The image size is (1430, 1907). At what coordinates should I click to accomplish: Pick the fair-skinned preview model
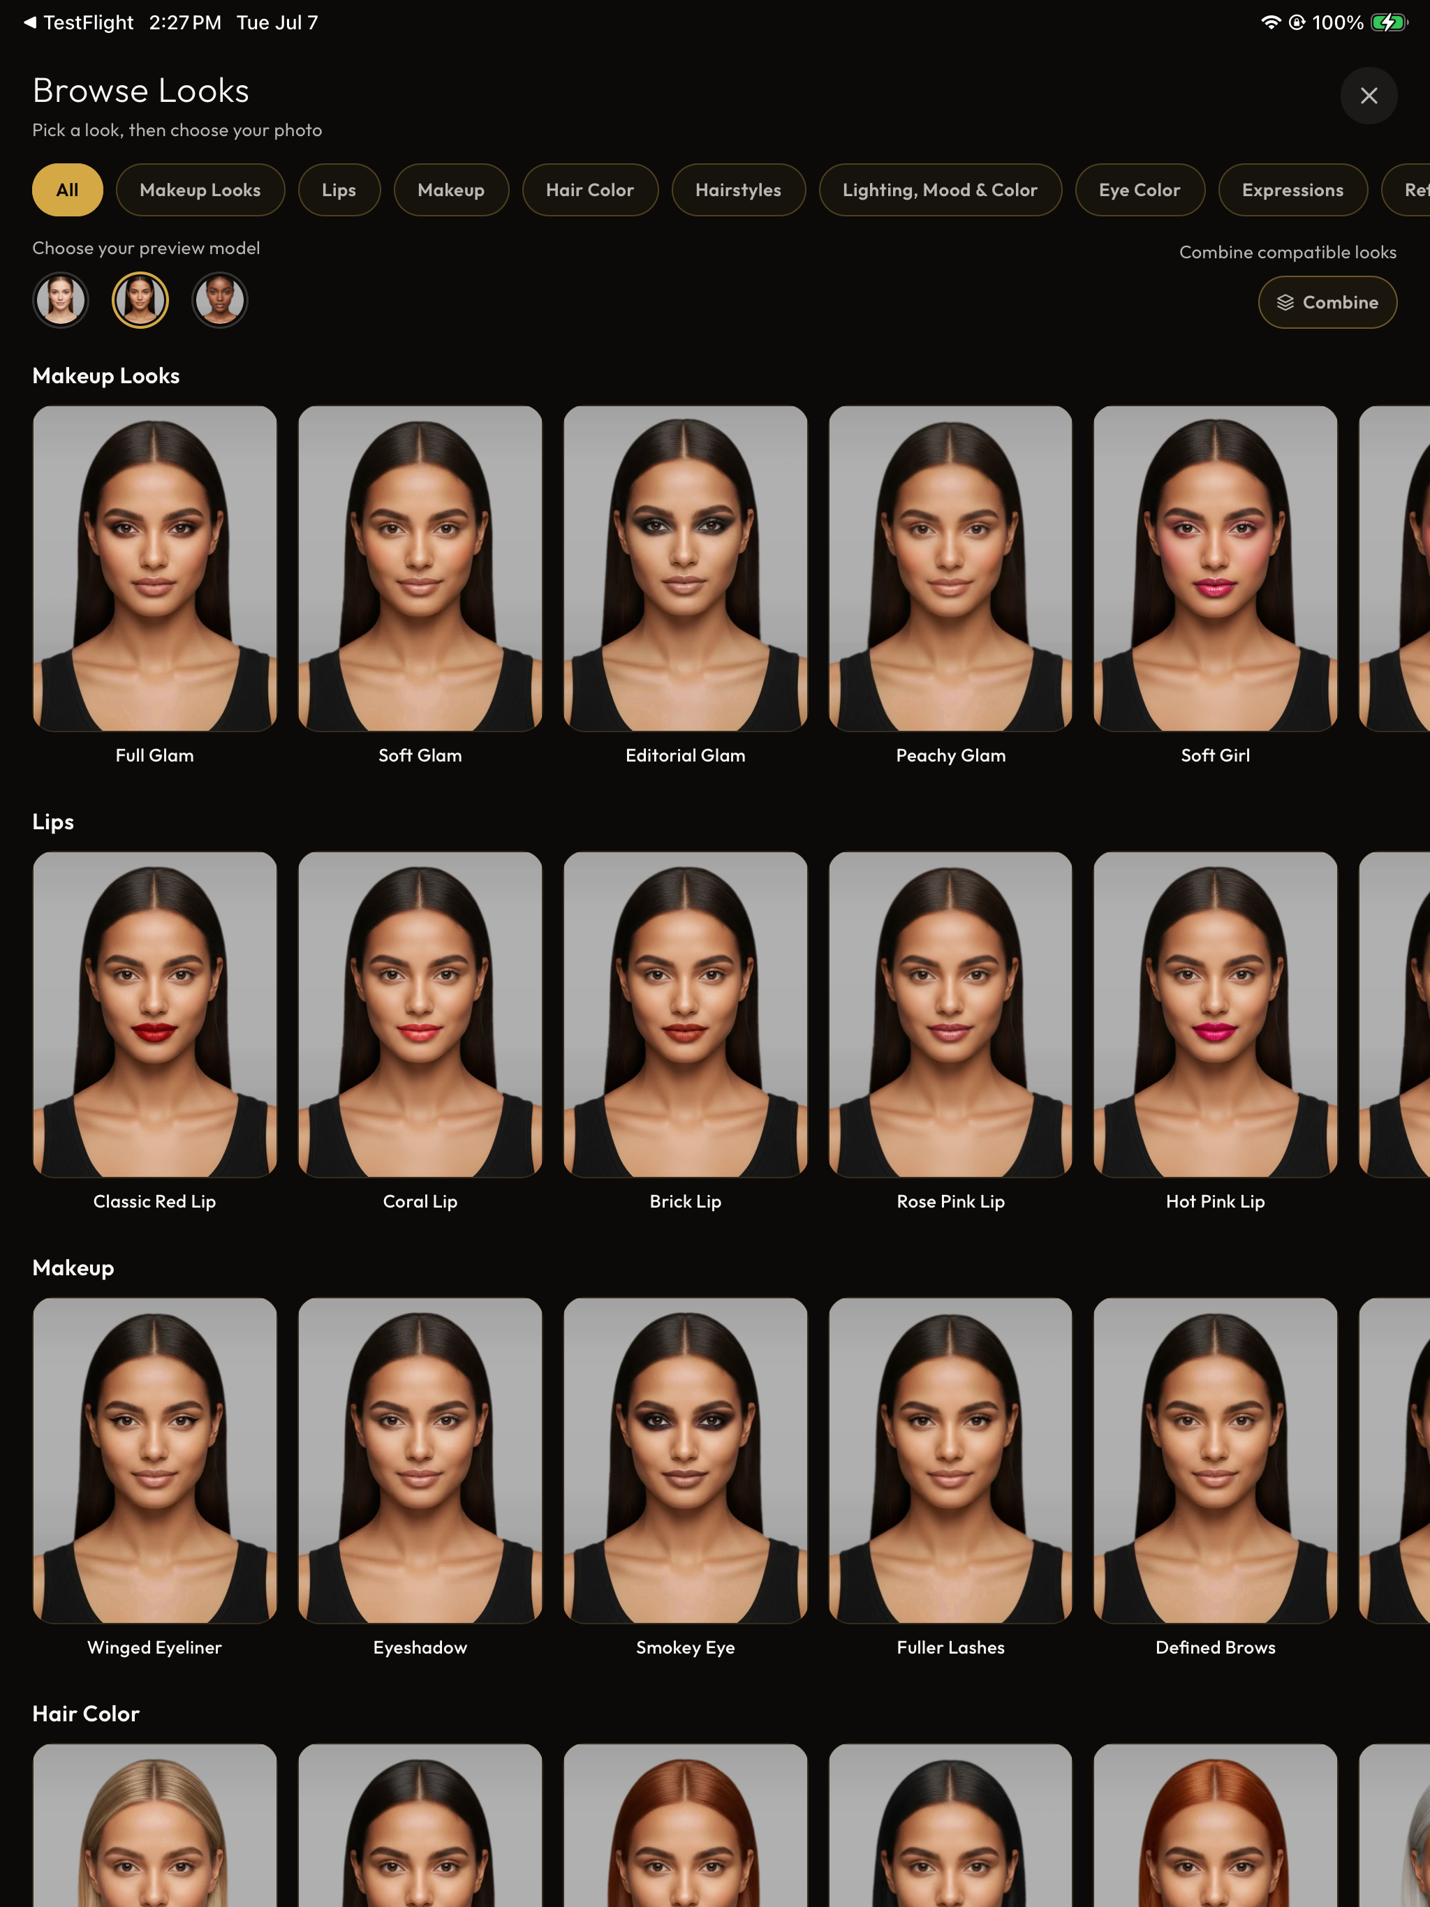60,300
